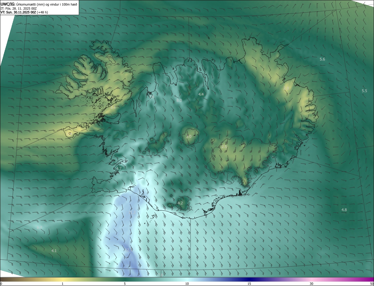Click tick label 1 on the color scale
The width and height of the screenshot is (374, 286).
(x=63, y=284)
